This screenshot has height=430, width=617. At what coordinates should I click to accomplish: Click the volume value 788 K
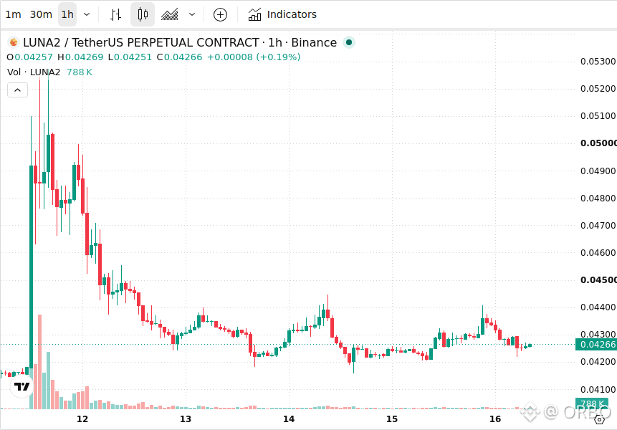click(x=80, y=72)
